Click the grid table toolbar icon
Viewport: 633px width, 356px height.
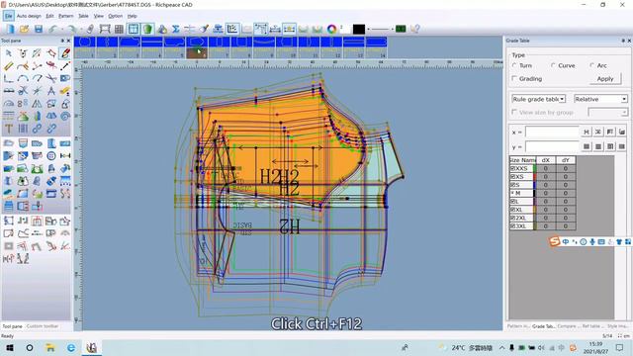tap(119, 29)
